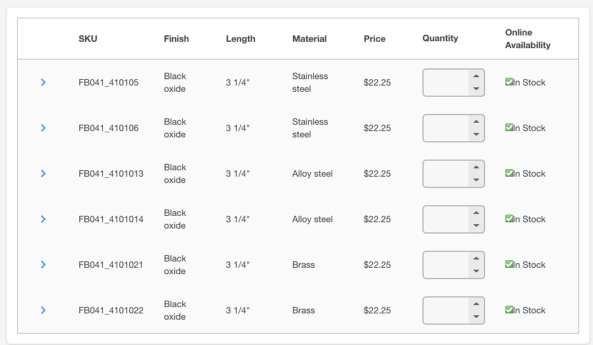593x345 pixels.
Task: Click the In Stock checkmark icon for FB041_4101022
Action: tap(509, 310)
